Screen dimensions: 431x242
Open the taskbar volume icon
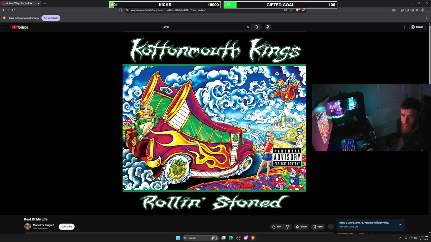(415, 238)
